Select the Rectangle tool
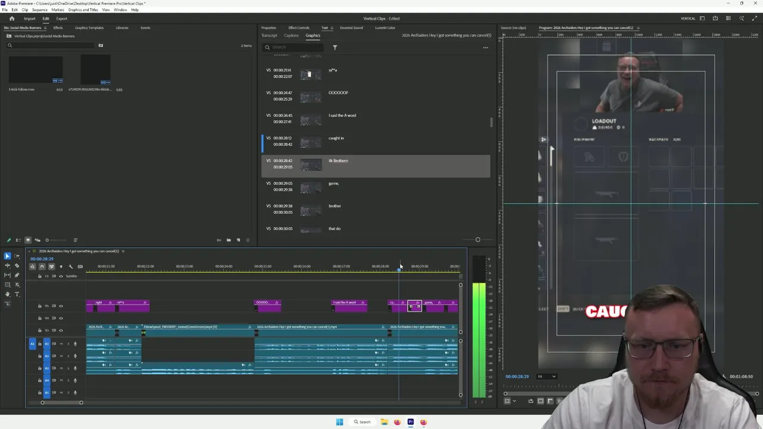Viewport: 763px width, 429px height. tap(7, 284)
